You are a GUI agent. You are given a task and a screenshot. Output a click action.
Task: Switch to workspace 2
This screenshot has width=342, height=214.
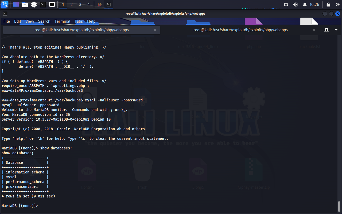pos(72,5)
